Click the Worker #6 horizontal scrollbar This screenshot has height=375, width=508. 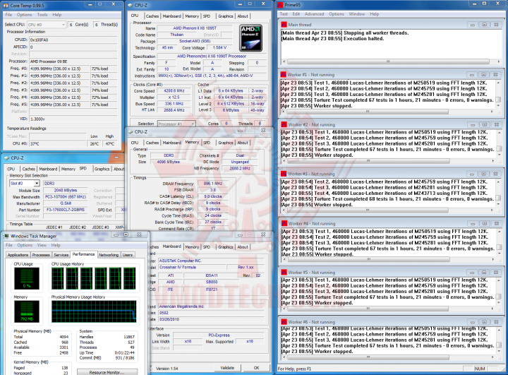[388, 357]
